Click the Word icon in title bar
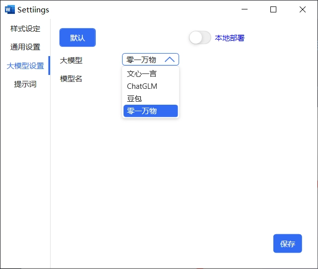The image size is (318, 269). (x=10, y=9)
